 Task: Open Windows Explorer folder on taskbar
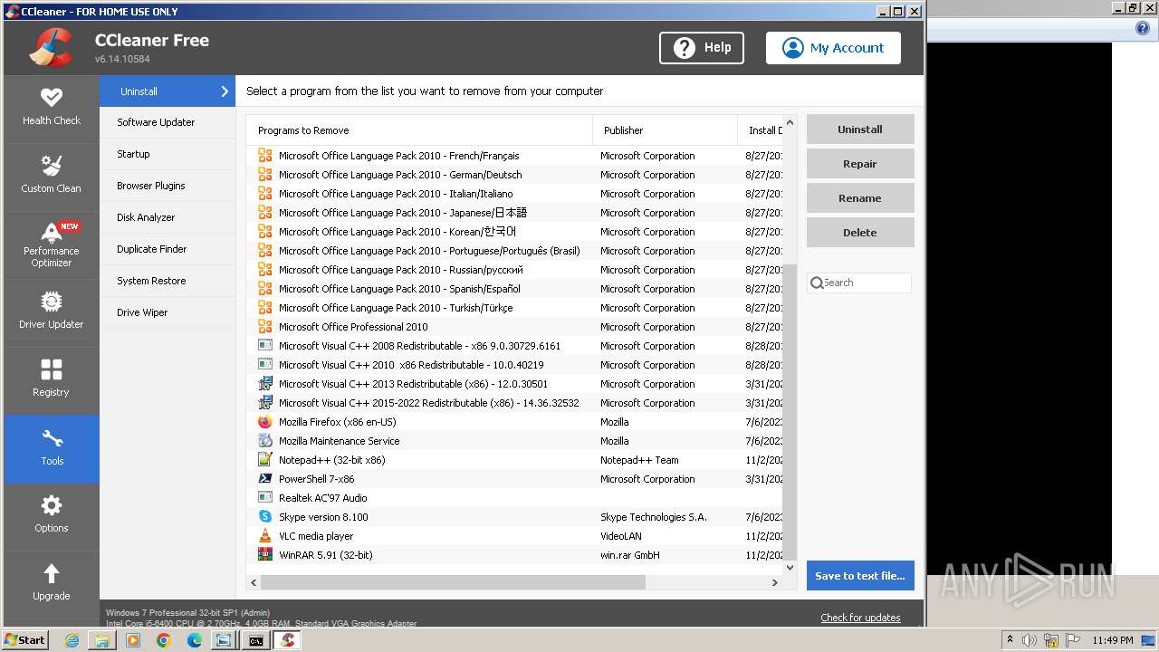pyautogui.click(x=102, y=640)
